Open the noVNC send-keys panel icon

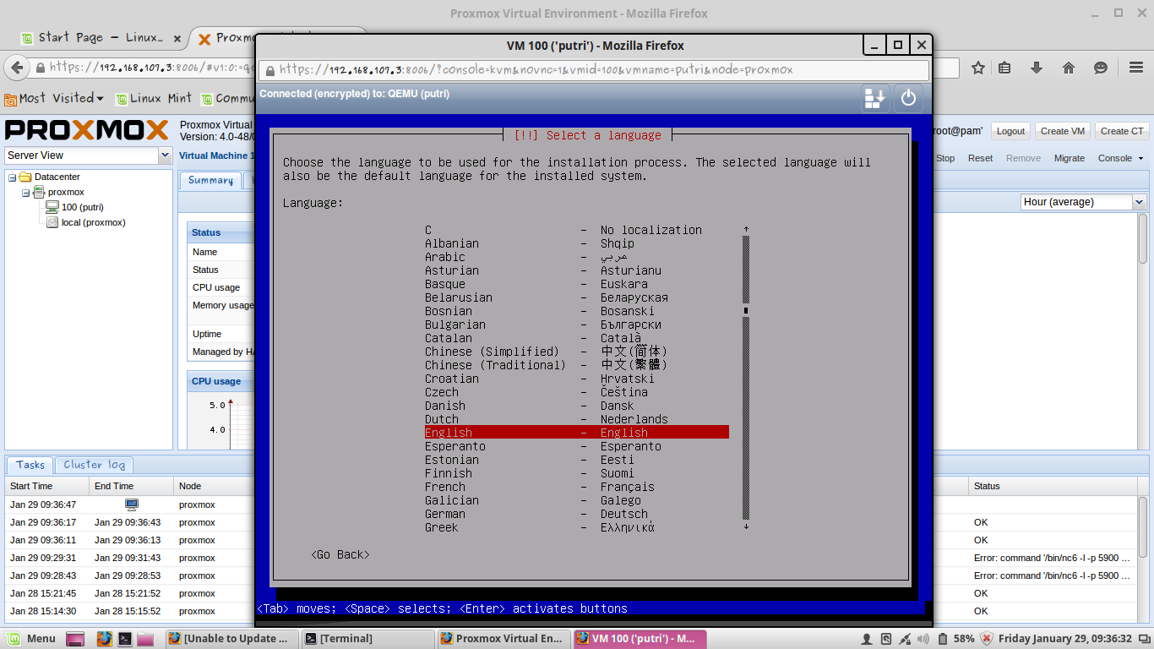tap(875, 98)
